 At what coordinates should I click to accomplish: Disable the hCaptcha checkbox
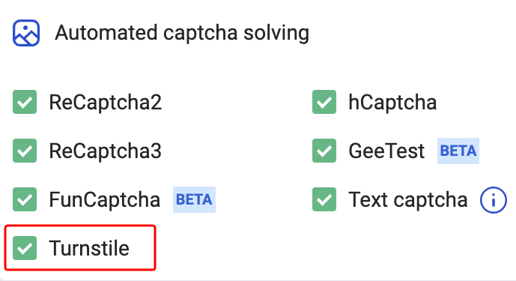324,102
